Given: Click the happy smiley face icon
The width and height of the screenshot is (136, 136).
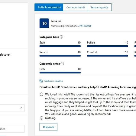Looking at the screenshot, I should 41,94.
